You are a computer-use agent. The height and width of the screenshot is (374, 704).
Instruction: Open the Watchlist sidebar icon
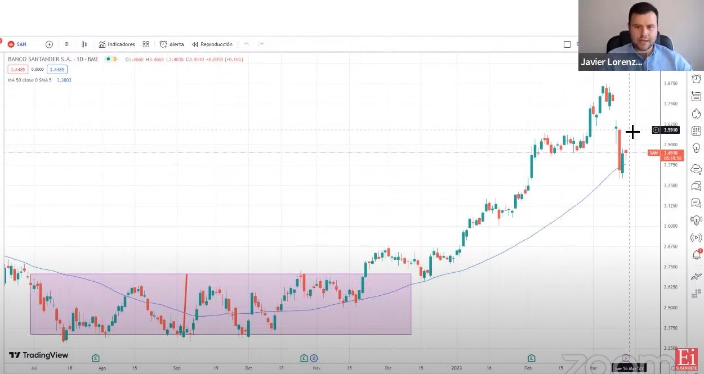(696, 96)
